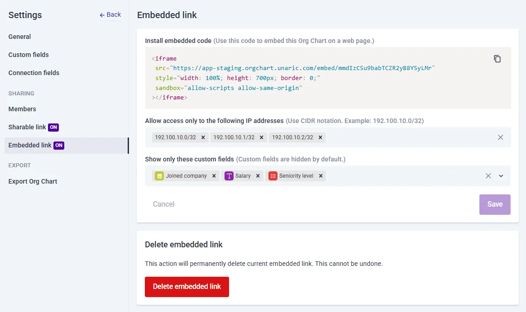Remove the Seniority level field tag
Viewport: 526px width, 312px height.
click(x=320, y=176)
